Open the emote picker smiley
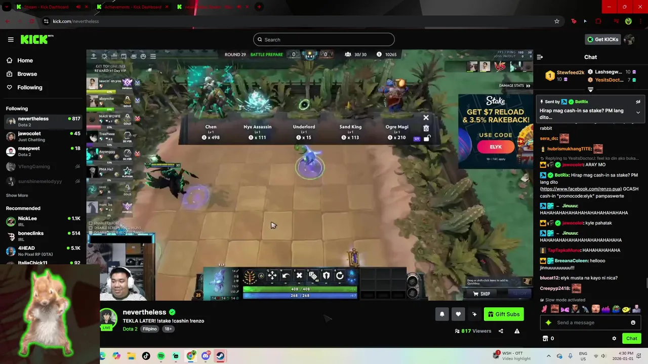The height and width of the screenshot is (364, 648). pyautogui.click(x=633, y=323)
